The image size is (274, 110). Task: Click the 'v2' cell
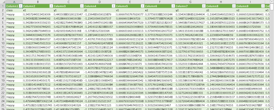250,10
